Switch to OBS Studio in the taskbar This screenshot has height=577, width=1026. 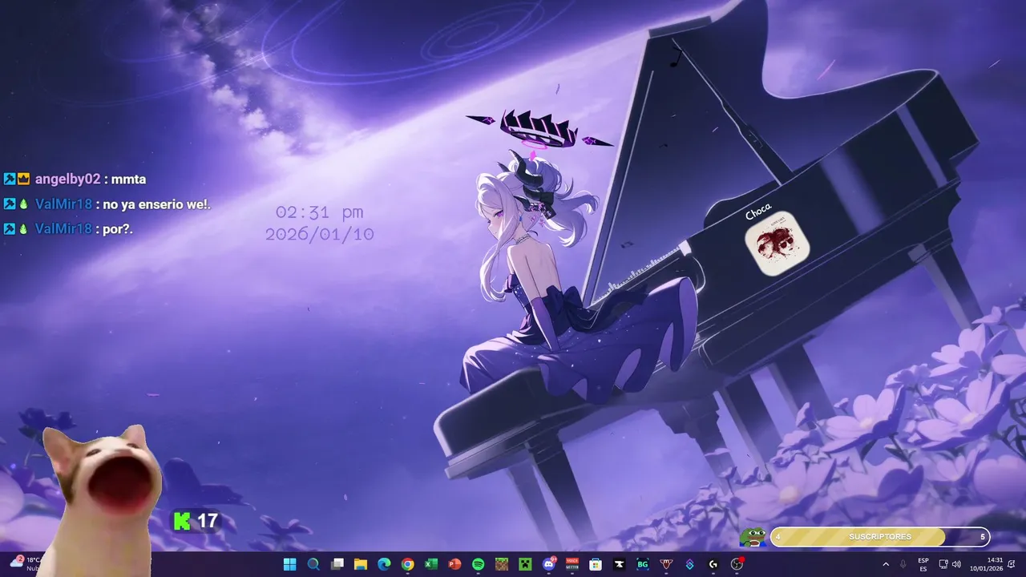tap(737, 564)
